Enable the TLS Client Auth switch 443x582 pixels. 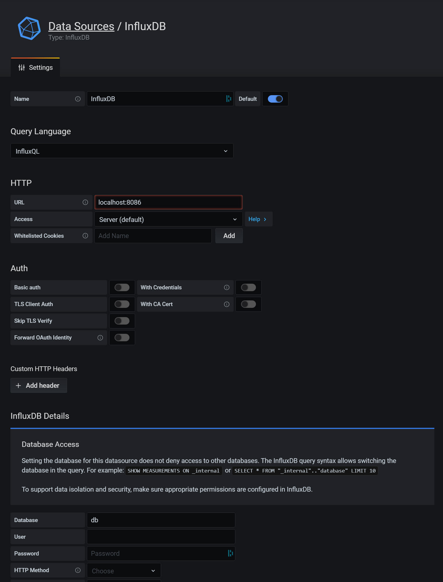point(122,304)
